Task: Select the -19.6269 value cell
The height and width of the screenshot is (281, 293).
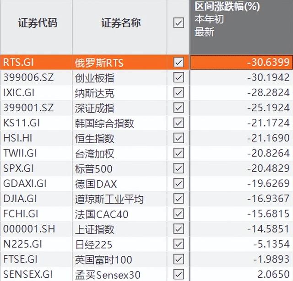Action: point(241,183)
